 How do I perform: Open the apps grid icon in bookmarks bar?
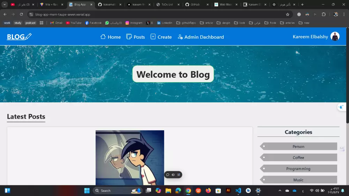(42, 23)
